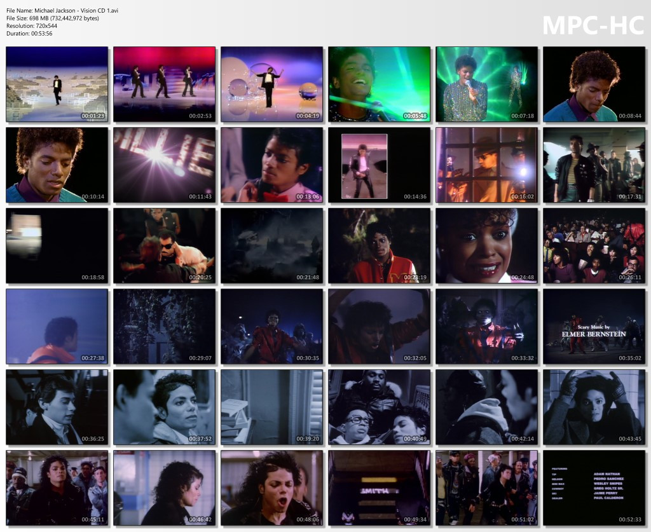The image size is (651, 532).
Task: Click the Duration 00:53:56 line
Action: pyautogui.click(x=29, y=34)
